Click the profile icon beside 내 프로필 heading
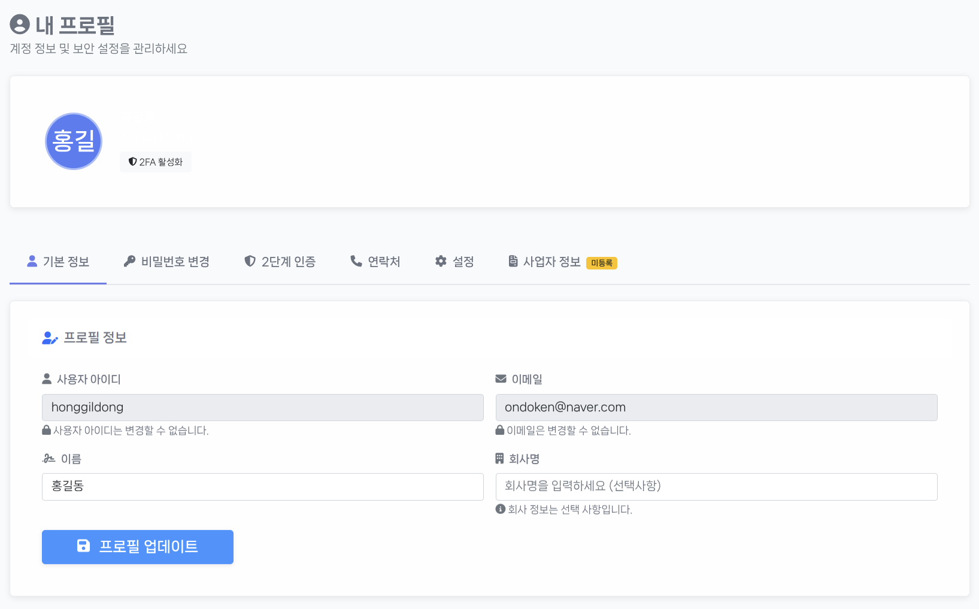Image resolution: width=979 pixels, height=609 pixels. coord(20,25)
